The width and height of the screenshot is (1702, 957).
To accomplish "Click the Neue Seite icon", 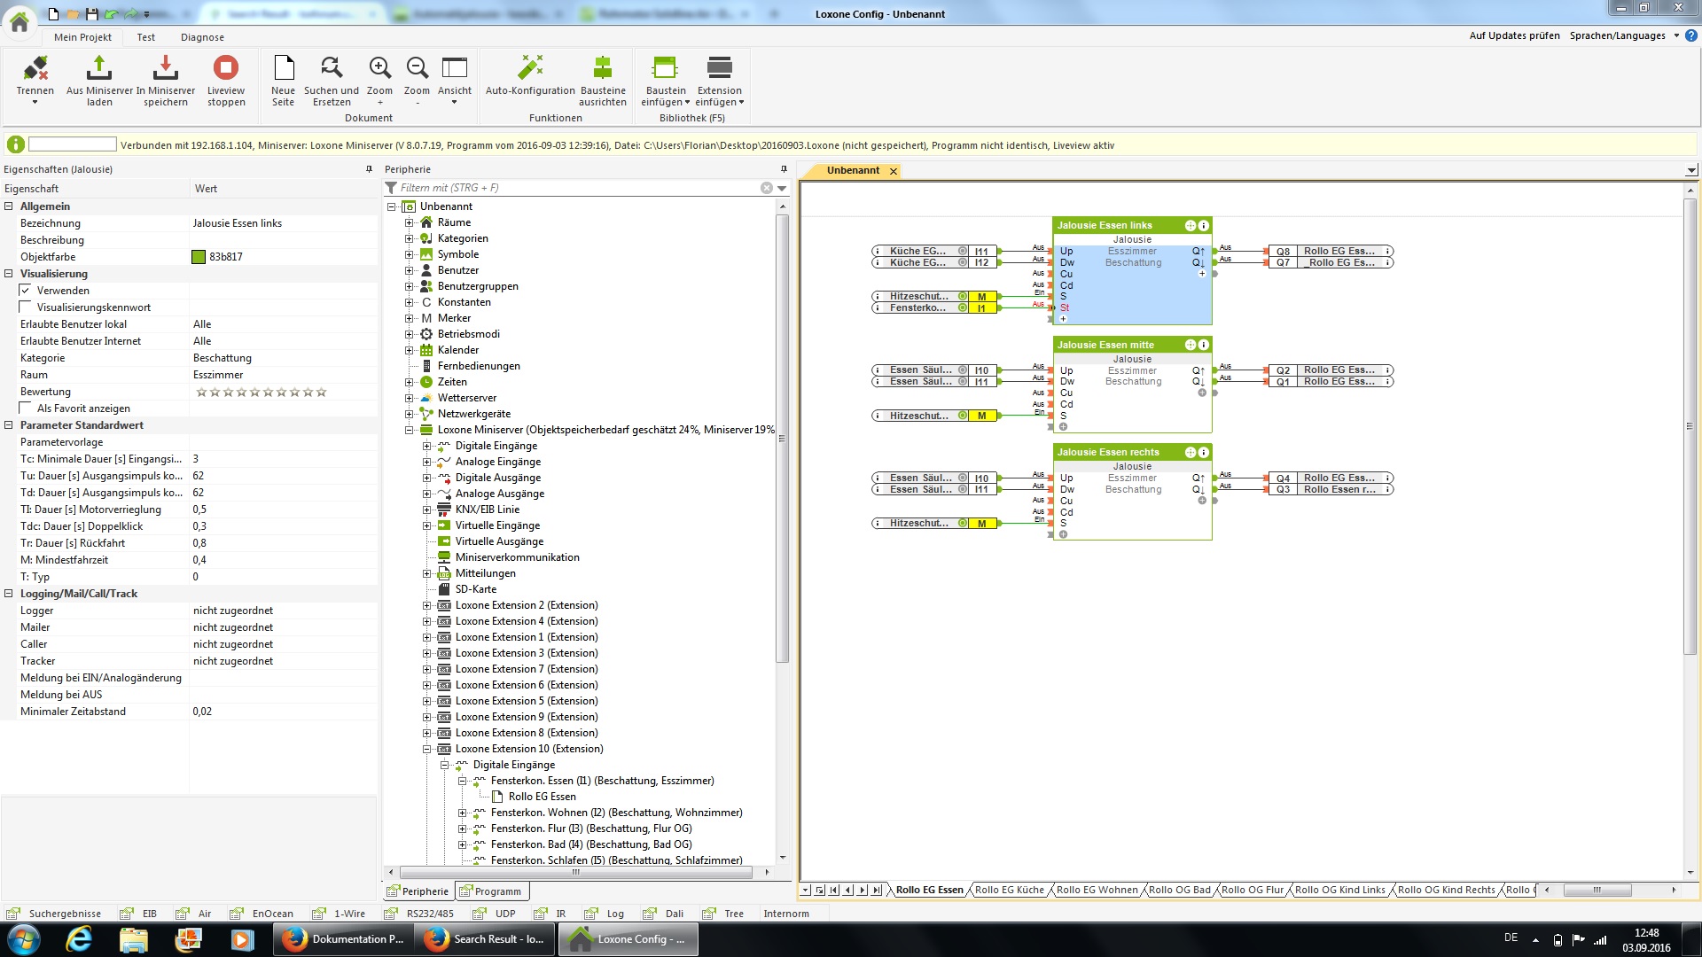I will point(284,68).
